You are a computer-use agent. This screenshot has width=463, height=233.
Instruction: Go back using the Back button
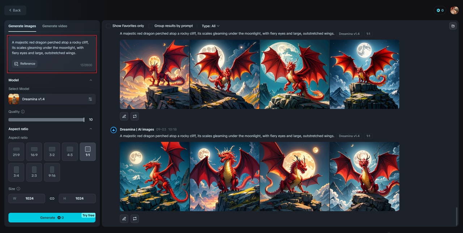coord(15,10)
